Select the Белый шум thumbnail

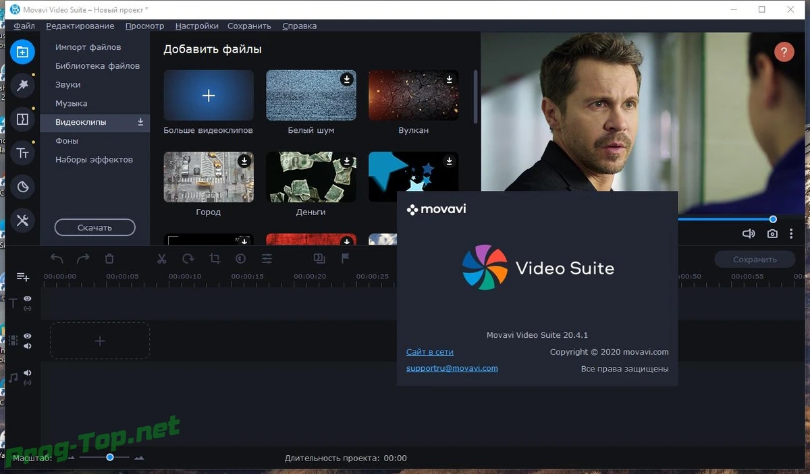coord(311,95)
